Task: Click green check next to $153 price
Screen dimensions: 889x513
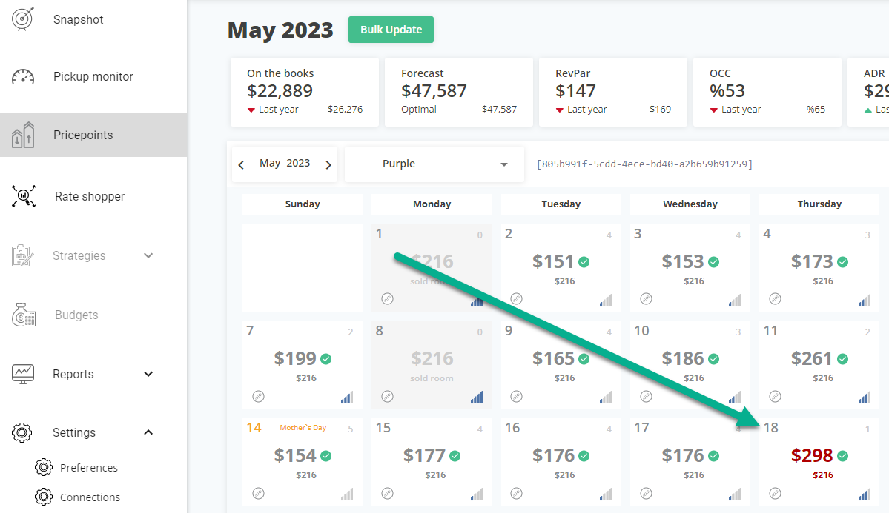Action: 714,262
